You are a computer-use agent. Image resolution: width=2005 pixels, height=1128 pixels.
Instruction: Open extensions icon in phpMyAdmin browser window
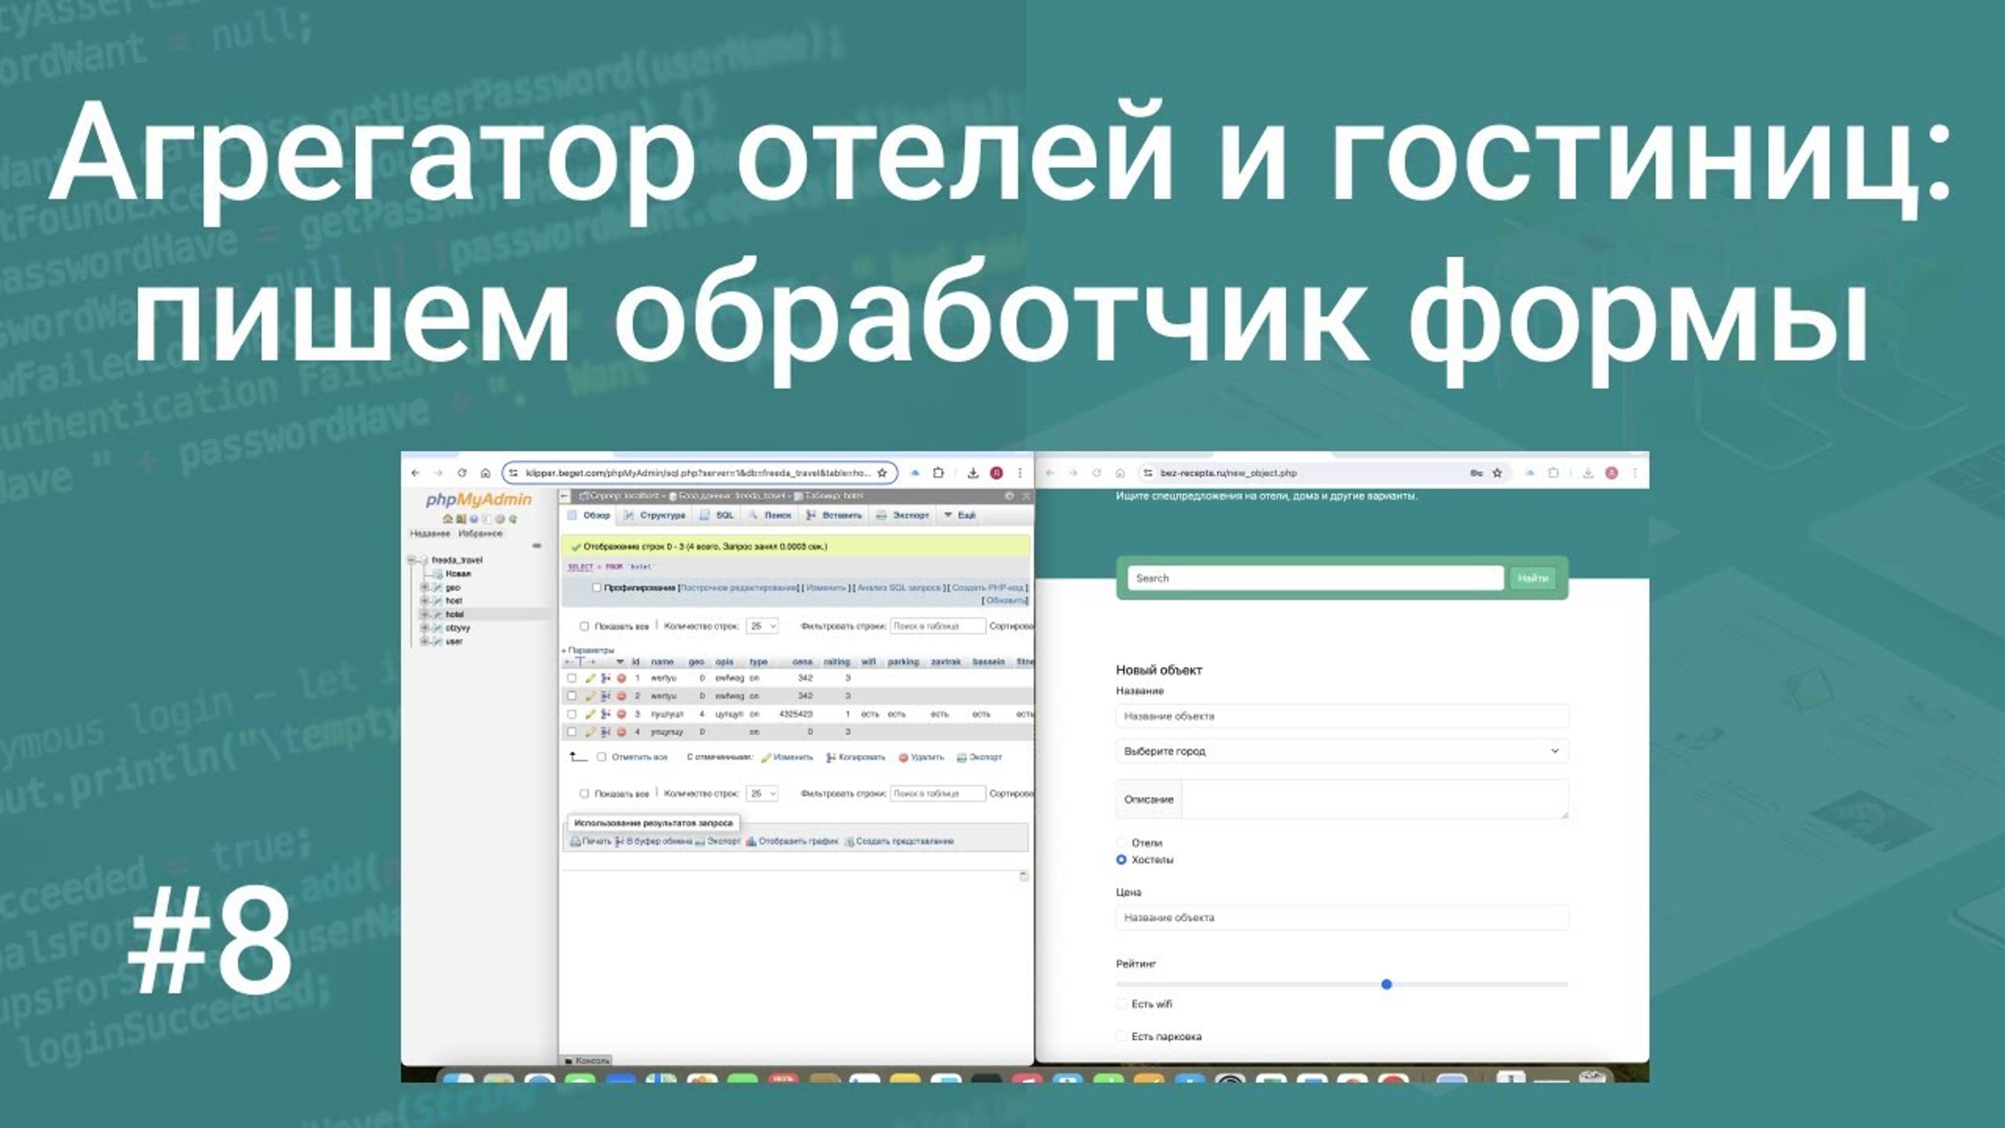point(938,473)
